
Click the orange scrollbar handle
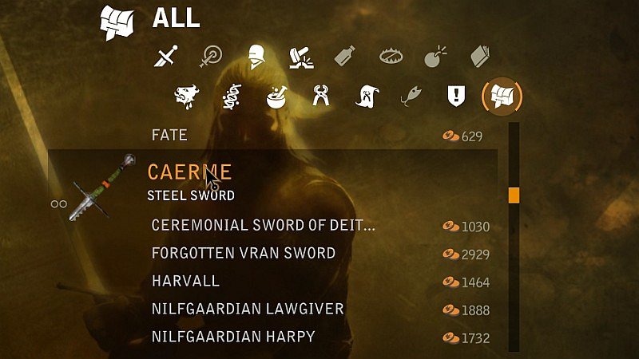coord(514,195)
